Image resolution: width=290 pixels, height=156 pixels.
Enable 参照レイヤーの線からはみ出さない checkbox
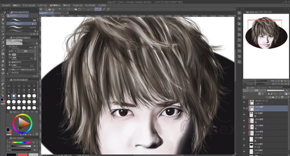coord(10,70)
